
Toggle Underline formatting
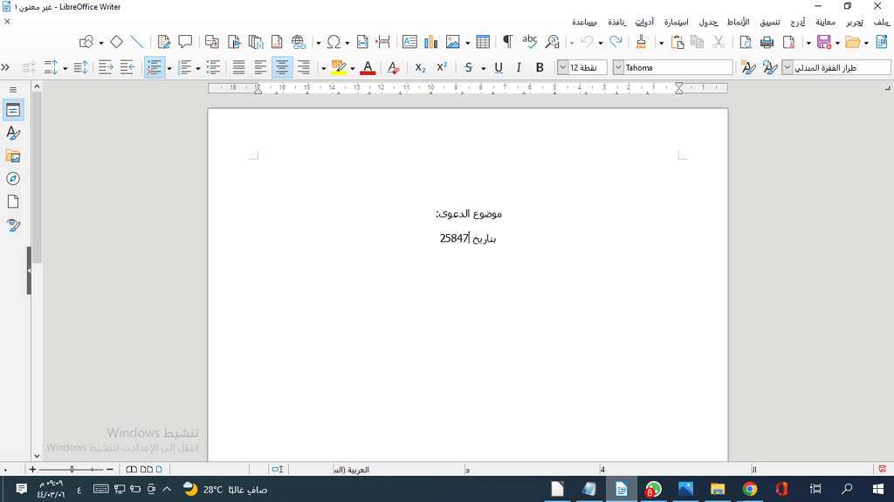coord(499,67)
